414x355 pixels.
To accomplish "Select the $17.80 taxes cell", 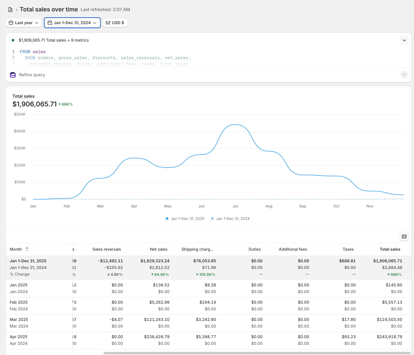I will (349, 319).
